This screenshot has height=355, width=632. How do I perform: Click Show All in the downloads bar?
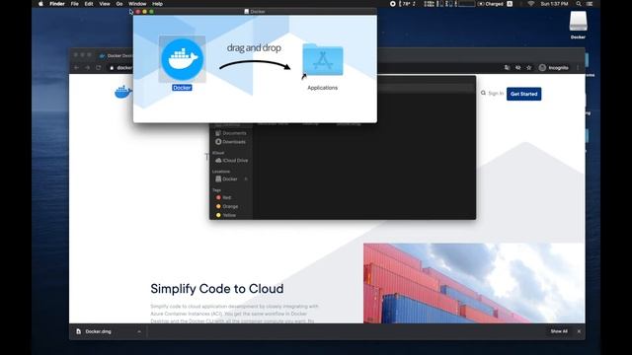click(559, 331)
